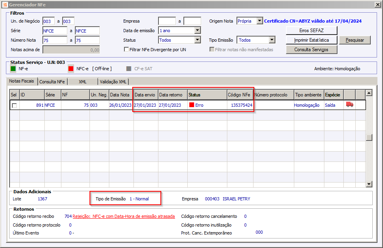
Task: Open the Validação XML tab
Action: tap(113, 81)
